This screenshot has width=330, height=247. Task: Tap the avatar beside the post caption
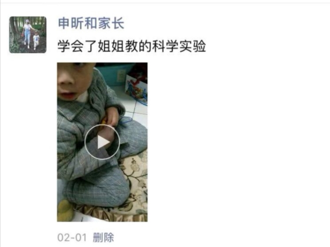point(27,35)
